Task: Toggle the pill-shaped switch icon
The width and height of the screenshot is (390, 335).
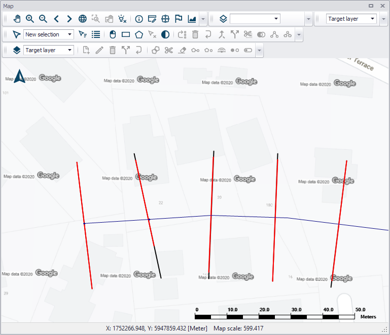Action: coord(248,50)
